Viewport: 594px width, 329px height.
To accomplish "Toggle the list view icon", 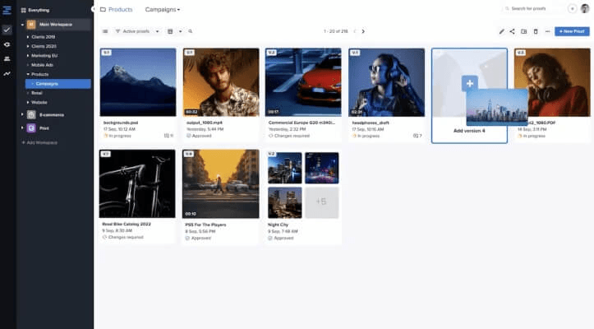I will point(105,31).
